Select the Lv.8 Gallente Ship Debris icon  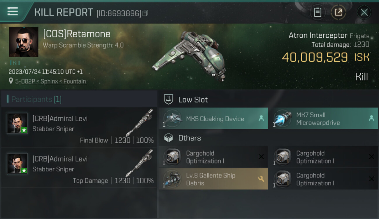click(x=173, y=179)
